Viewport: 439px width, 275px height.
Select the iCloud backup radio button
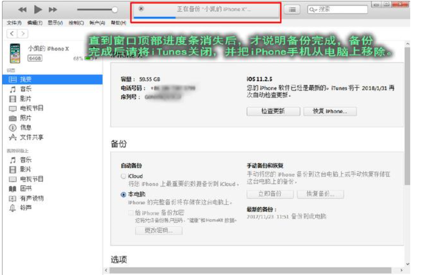click(x=123, y=176)
